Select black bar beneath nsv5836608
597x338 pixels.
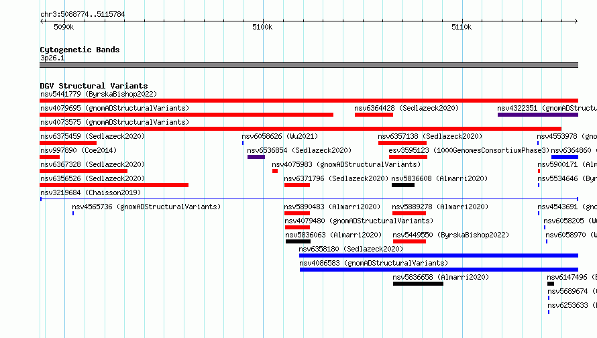403,185
